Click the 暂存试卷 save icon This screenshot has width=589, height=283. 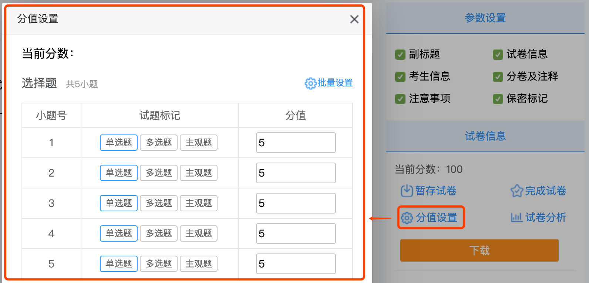(x=407, y=191)
